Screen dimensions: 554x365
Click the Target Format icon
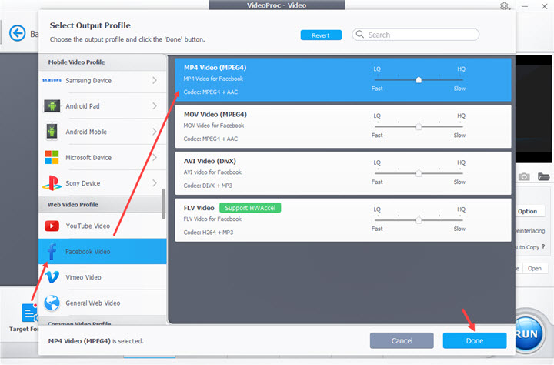30,313
